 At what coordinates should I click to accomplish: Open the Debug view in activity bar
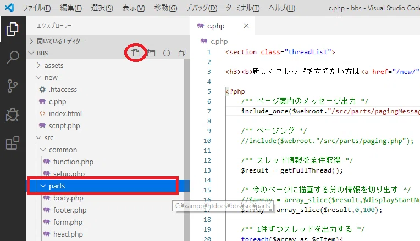point(12,114)
